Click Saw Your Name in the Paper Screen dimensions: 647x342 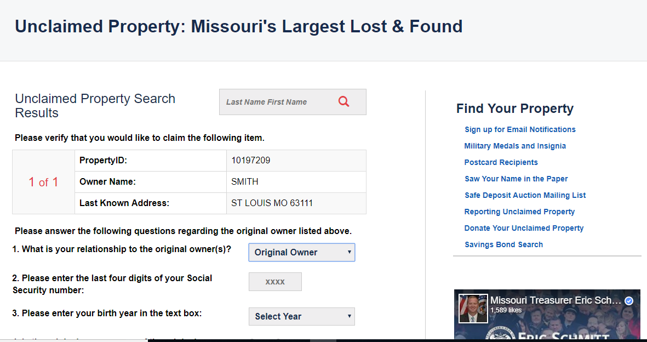click(516, 179)
